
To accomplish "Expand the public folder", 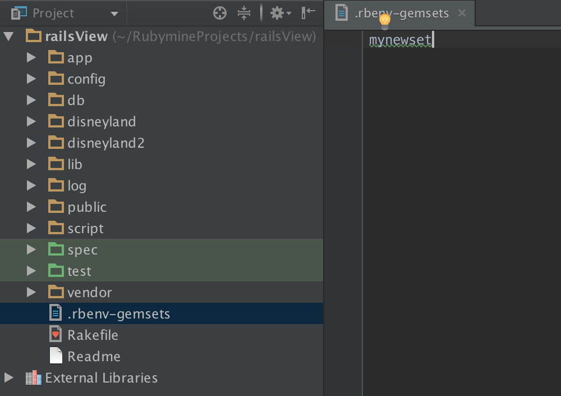I will pos(31,206).
